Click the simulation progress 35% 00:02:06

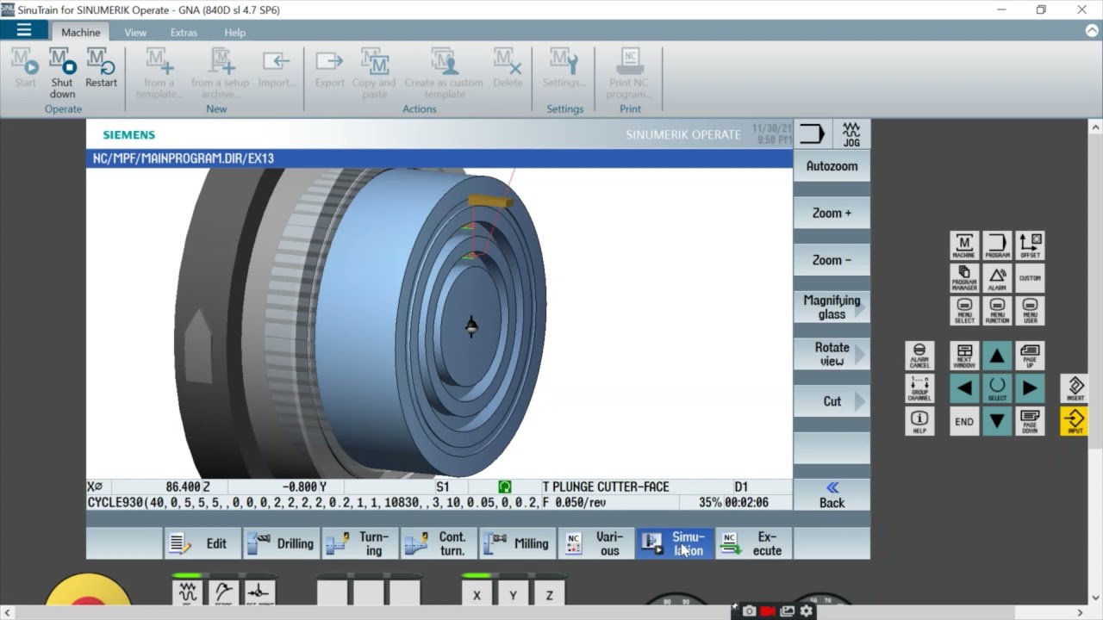733,502
